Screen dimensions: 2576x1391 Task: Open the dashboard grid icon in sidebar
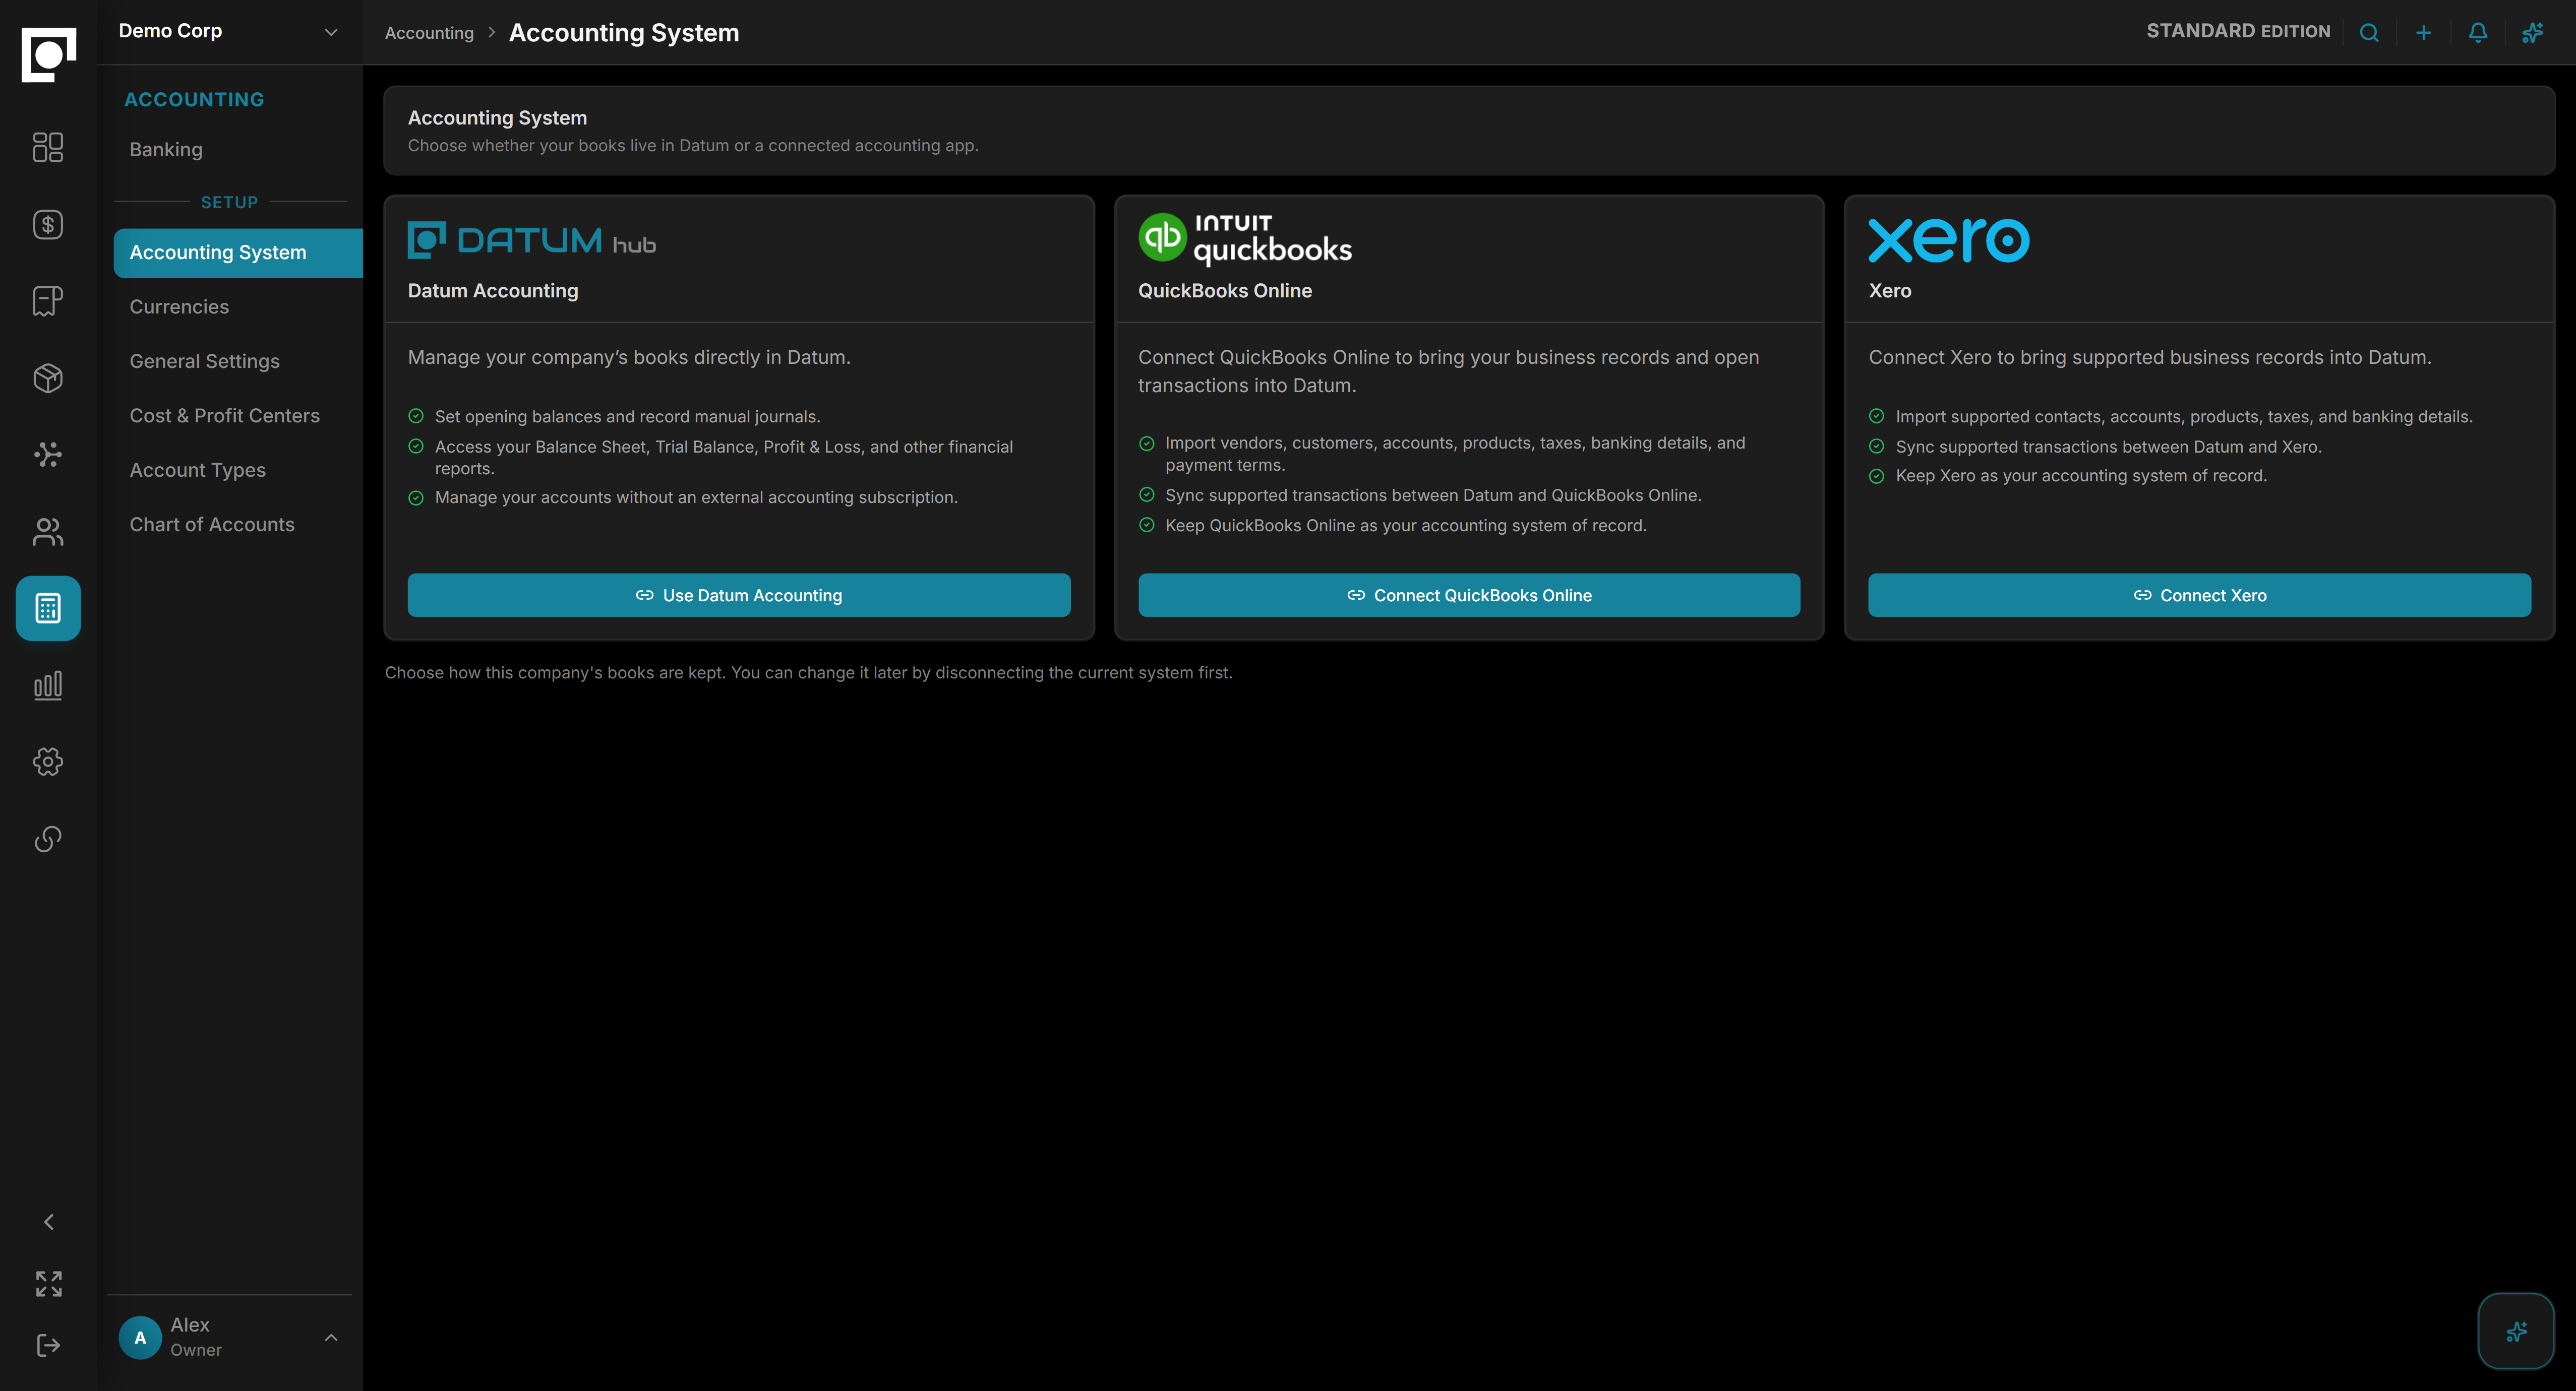(x=48, y=147)
